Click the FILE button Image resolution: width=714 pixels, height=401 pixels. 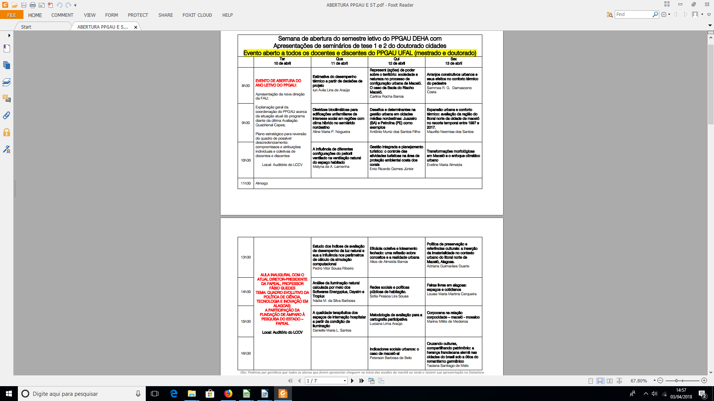coord(12,15)
